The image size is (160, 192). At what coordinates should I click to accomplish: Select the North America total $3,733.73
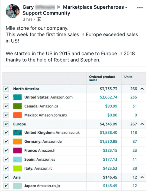point(109,89)
